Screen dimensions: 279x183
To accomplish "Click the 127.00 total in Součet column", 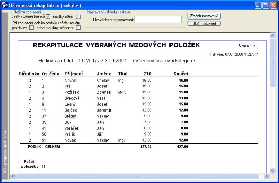I will [182, 147].
